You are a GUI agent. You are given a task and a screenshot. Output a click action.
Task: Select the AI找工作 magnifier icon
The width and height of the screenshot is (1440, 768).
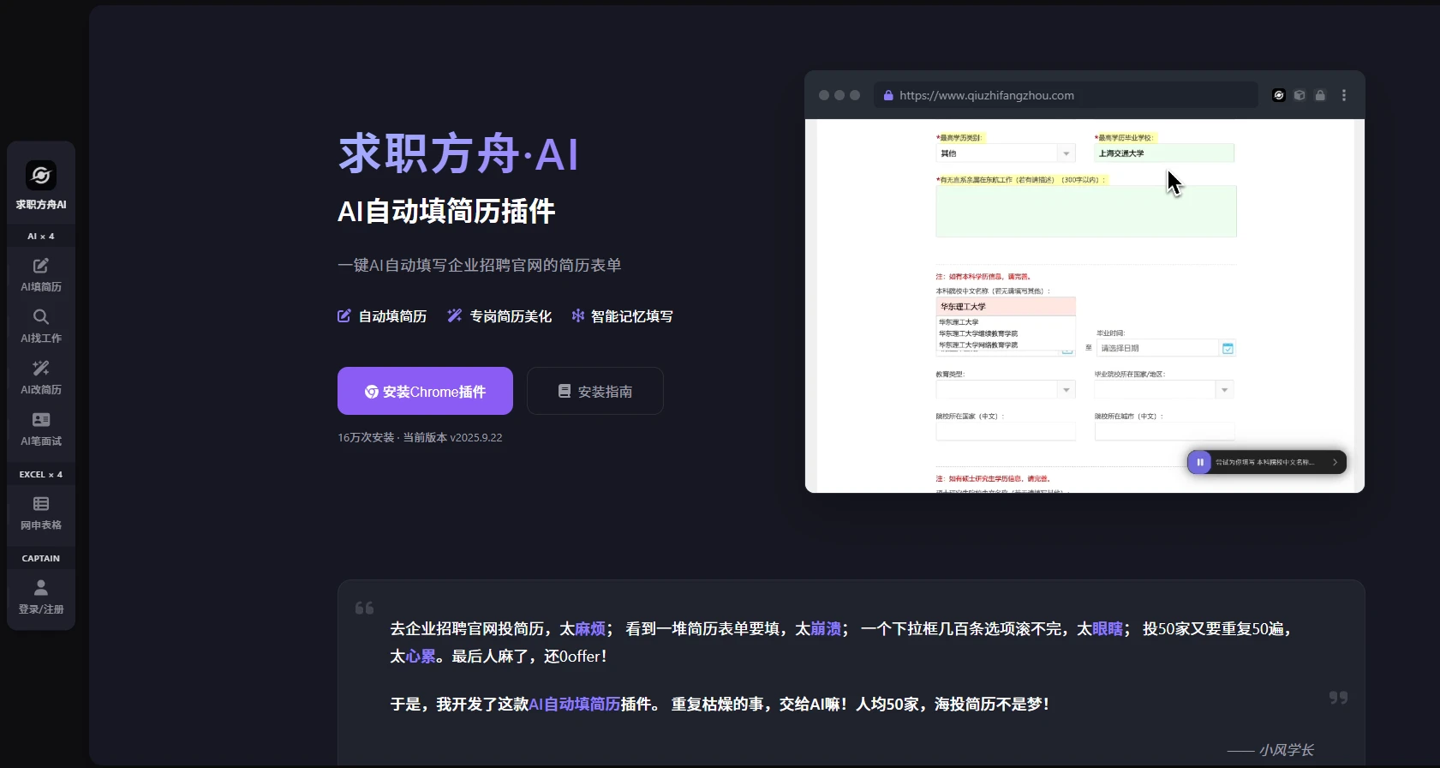(40, 317)
